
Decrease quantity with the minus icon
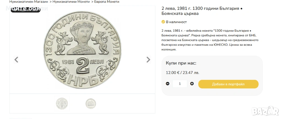[x=168, y=84]
